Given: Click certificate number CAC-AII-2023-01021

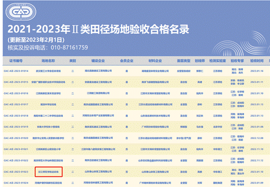Looking at the screenshot, I should click(x=16, y=149).
